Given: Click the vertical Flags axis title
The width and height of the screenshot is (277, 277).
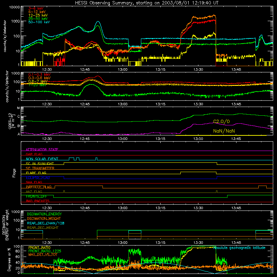Looking at the screenshot, I should click(14, 173).
